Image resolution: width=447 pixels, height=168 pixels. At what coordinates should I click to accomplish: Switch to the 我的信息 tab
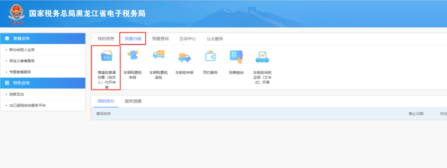tap(106, 39)
